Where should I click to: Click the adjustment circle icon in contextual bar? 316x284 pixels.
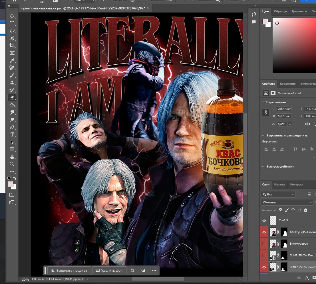tap(143, 271)
